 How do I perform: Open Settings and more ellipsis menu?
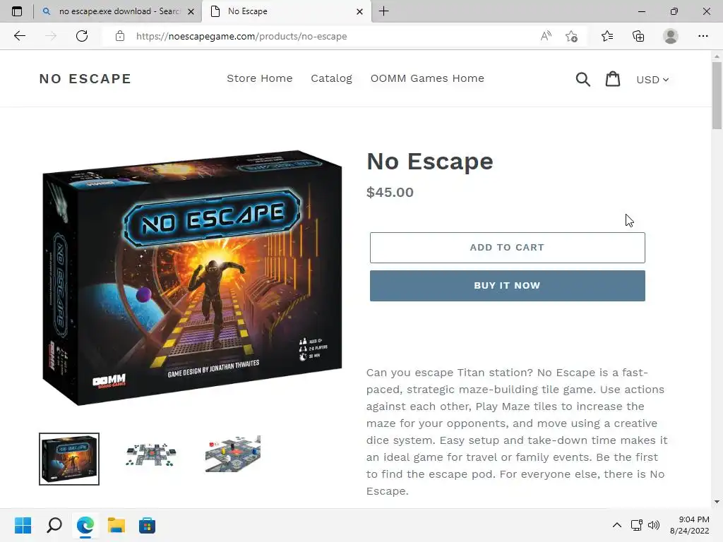tap(703, 36)
